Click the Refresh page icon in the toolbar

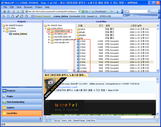coord(17,12)
